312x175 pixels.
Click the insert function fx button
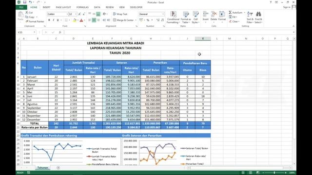pos(60,32)
